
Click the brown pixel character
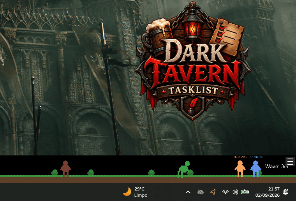click(65, 169)
